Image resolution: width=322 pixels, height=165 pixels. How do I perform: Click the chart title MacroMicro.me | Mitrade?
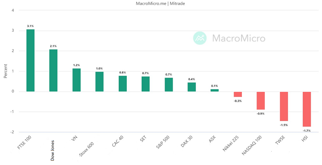161,3
